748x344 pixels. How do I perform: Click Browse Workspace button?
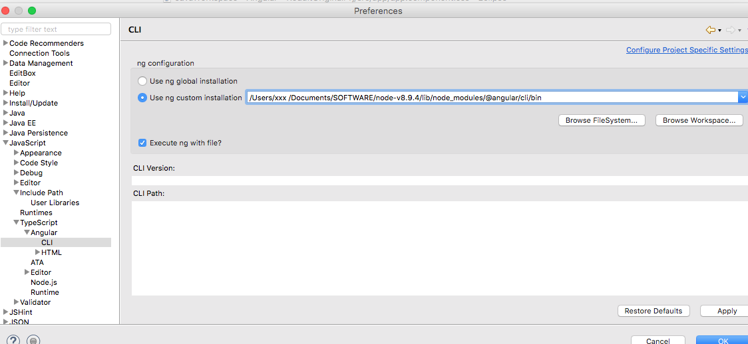point(699,120)
